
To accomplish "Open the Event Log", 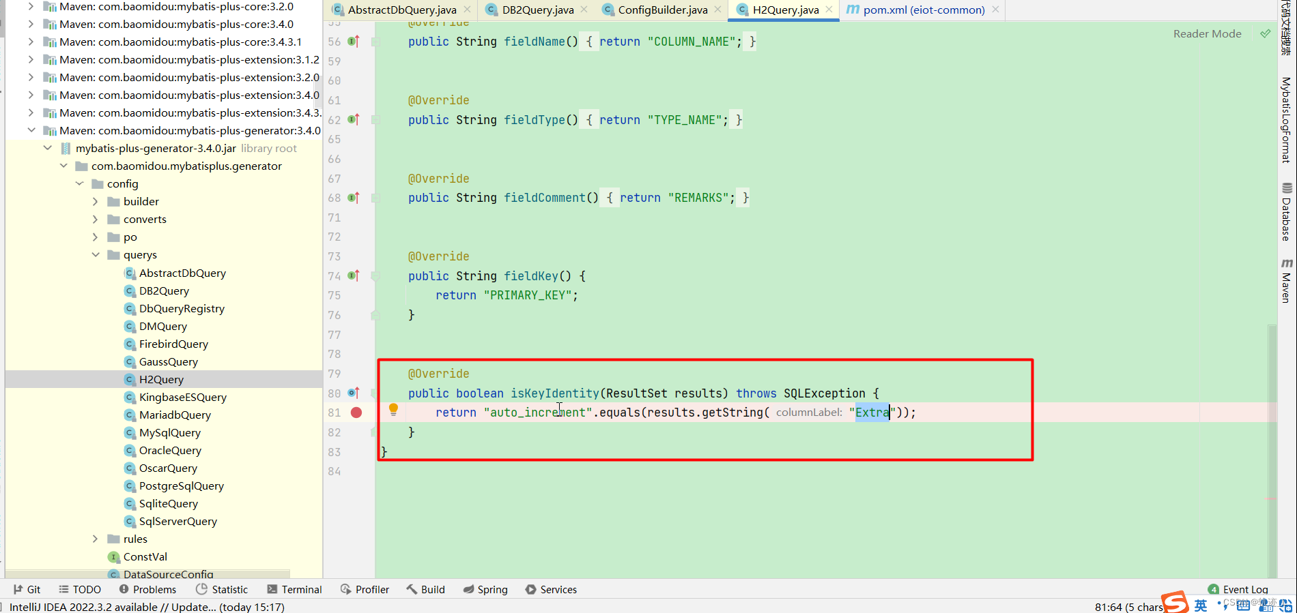I will tap(1238, 589).
